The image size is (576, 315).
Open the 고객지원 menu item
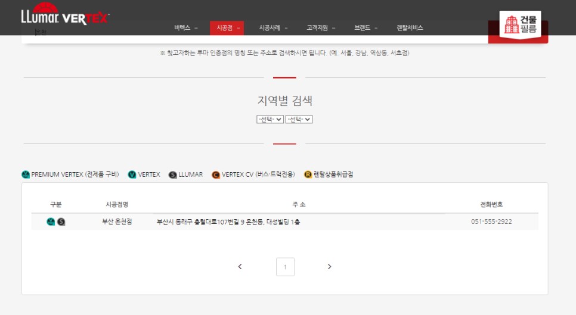point(320,28)
